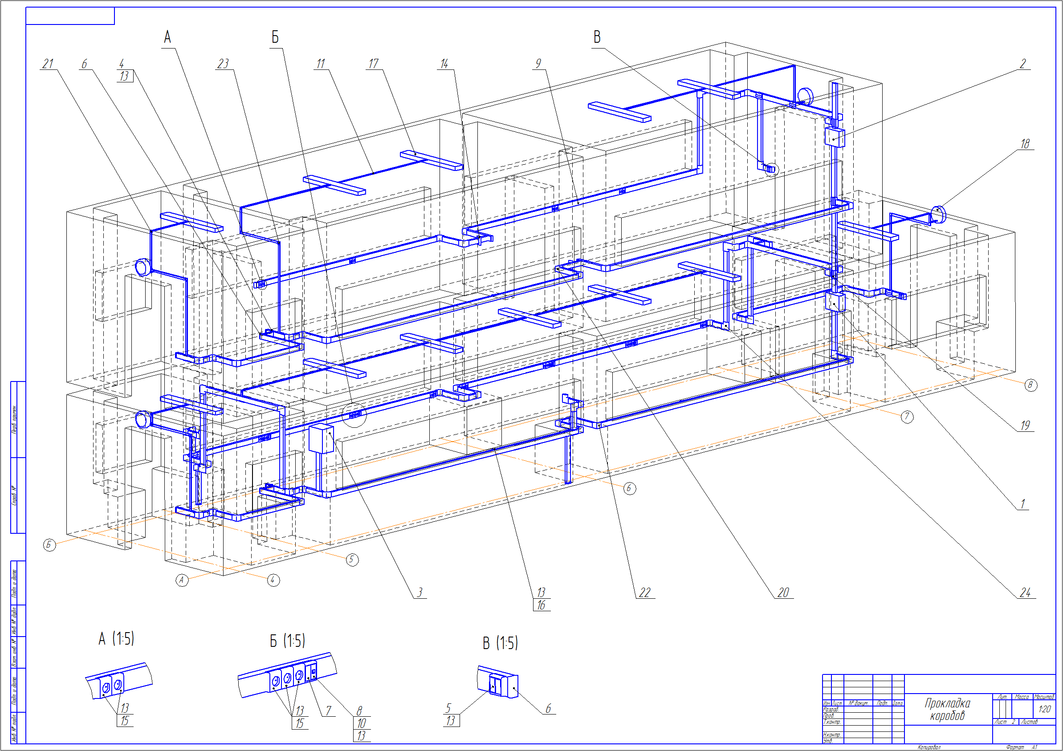
Task: Click the boxed number 16 under callout 13
Action: click(x=541, y=605)
